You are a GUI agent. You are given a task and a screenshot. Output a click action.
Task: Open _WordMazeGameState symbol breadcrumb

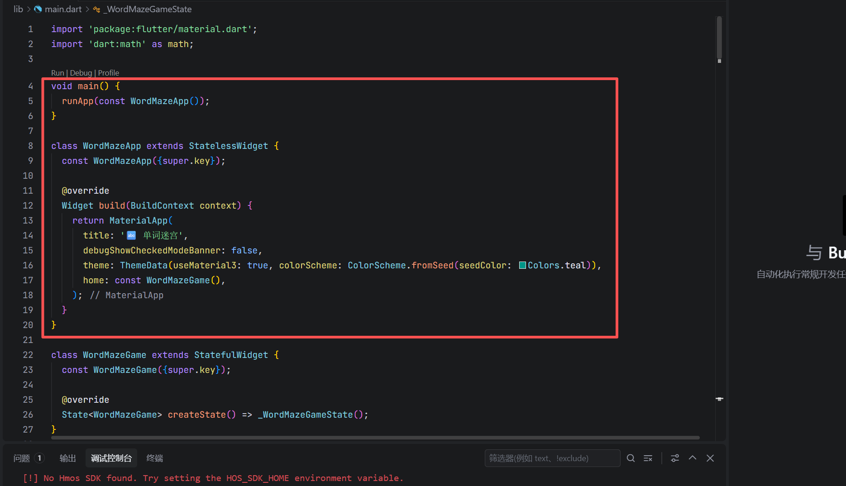pos(148,9)
